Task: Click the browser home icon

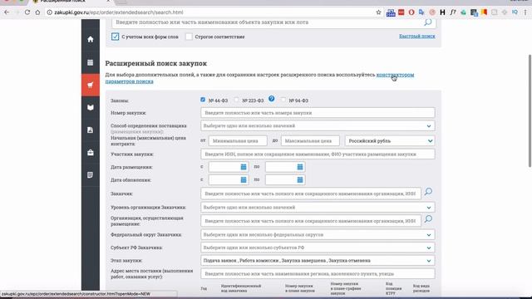Action: point(37,12)
